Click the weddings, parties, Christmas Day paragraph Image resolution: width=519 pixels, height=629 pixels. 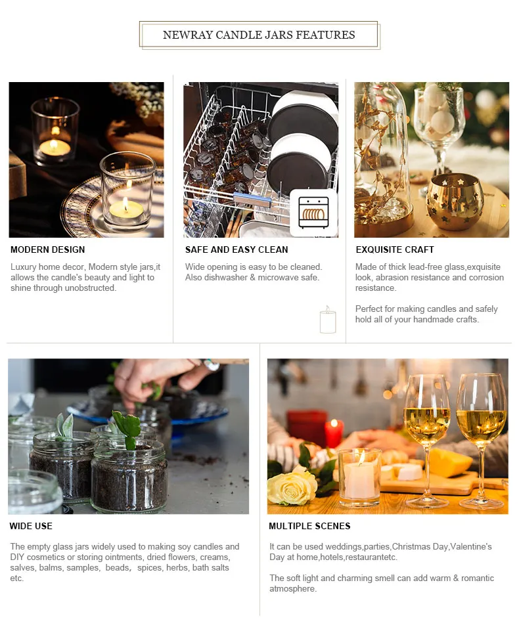380,552
